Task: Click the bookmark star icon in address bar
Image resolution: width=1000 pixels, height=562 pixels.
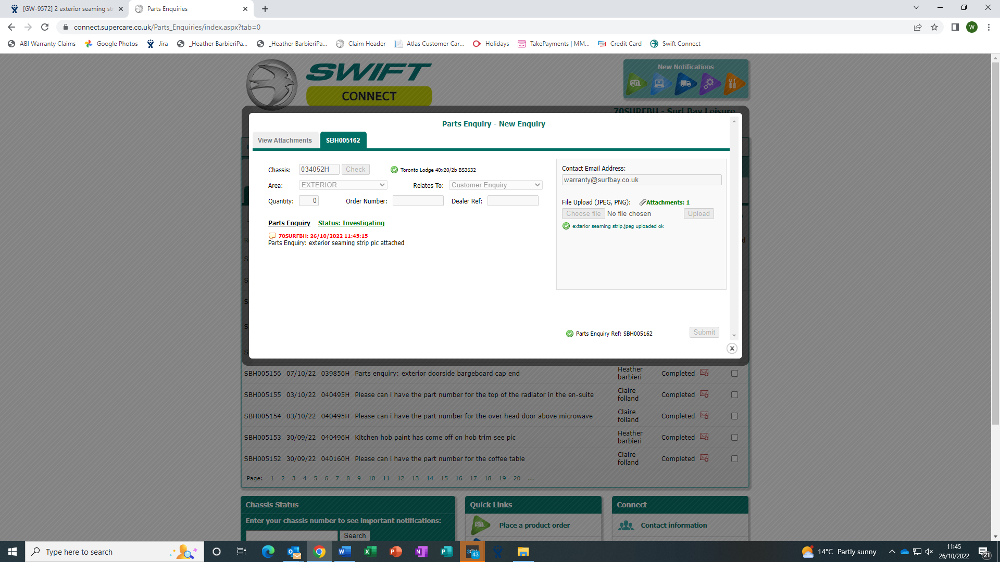Action: 934,27
